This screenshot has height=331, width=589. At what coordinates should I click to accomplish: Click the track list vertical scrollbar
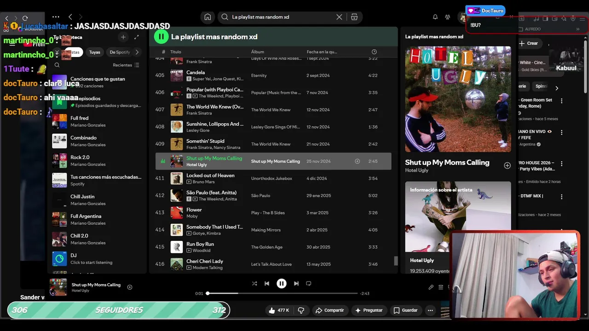click(x=396, y=261)
